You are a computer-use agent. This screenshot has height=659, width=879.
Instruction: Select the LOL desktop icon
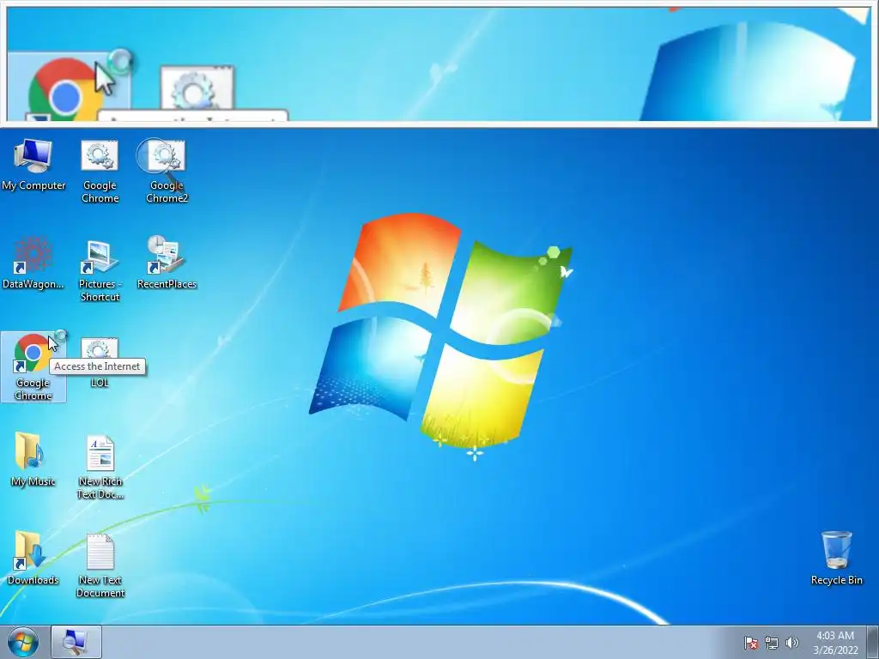pyautogui.click(x=100, y=363)
